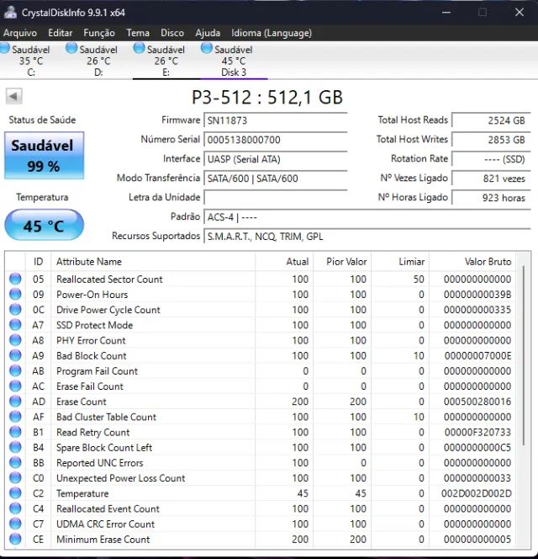Viewport: 538px width, 559px height.
Task: Select Erase Count raw value 00500280016
Action: (x=477, y=402)
